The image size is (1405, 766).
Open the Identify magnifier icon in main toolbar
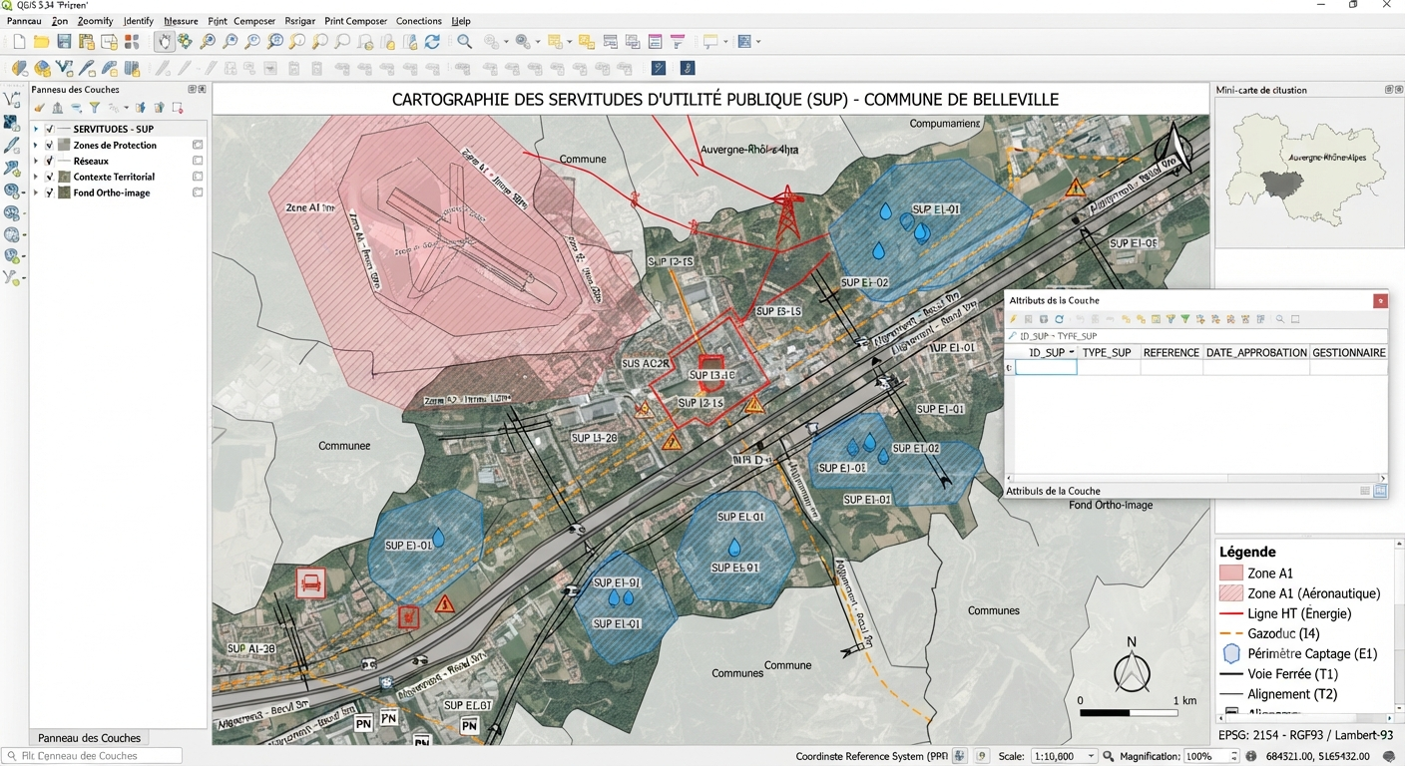pos(464,42)
